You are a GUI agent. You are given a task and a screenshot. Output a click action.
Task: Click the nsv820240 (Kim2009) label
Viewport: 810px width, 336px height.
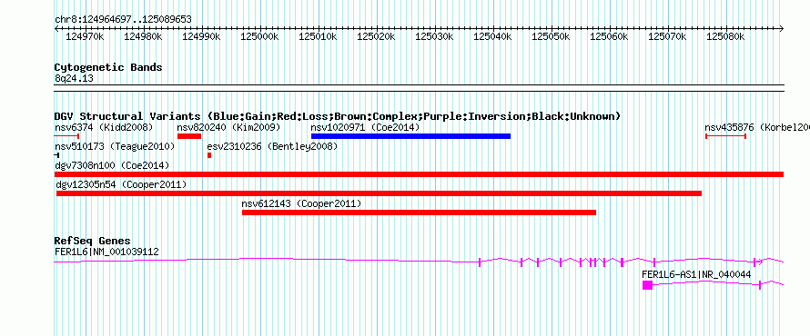tap(228, 127)
